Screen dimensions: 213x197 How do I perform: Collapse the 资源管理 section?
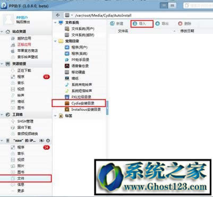(x=2, y=64)
